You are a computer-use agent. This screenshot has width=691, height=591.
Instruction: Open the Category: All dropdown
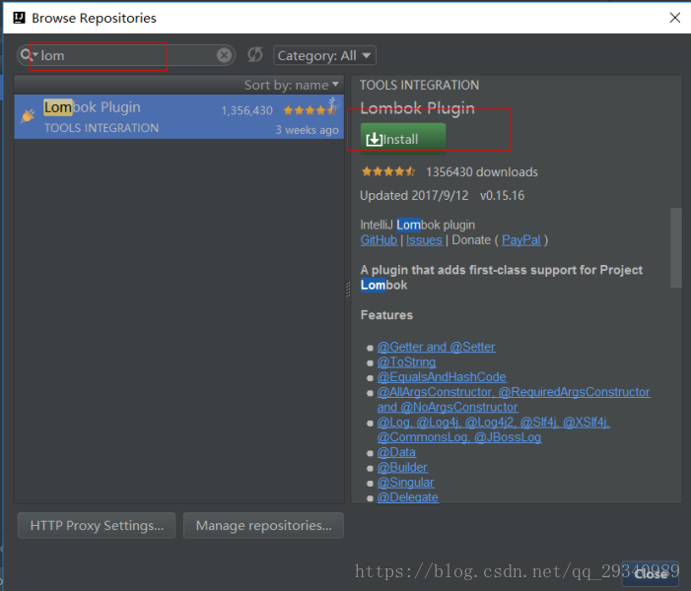[x=324, y=55]
